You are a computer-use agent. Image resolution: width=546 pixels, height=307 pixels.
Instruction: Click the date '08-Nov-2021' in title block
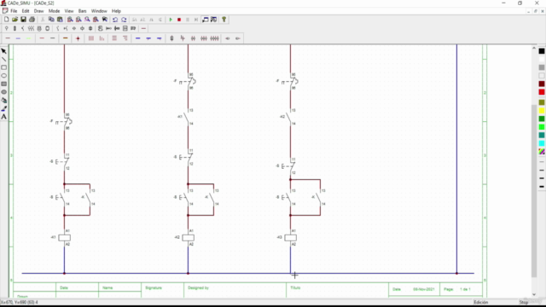[424, 289]
